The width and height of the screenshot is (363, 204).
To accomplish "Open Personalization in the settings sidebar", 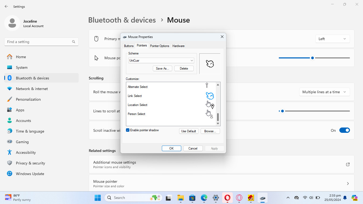I will coord(28,99).
